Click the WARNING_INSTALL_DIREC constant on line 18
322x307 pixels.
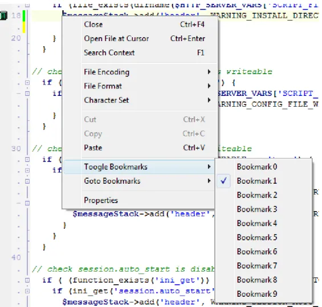point(264,15)
